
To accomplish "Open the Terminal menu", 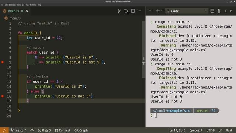I will click(33, 5).
